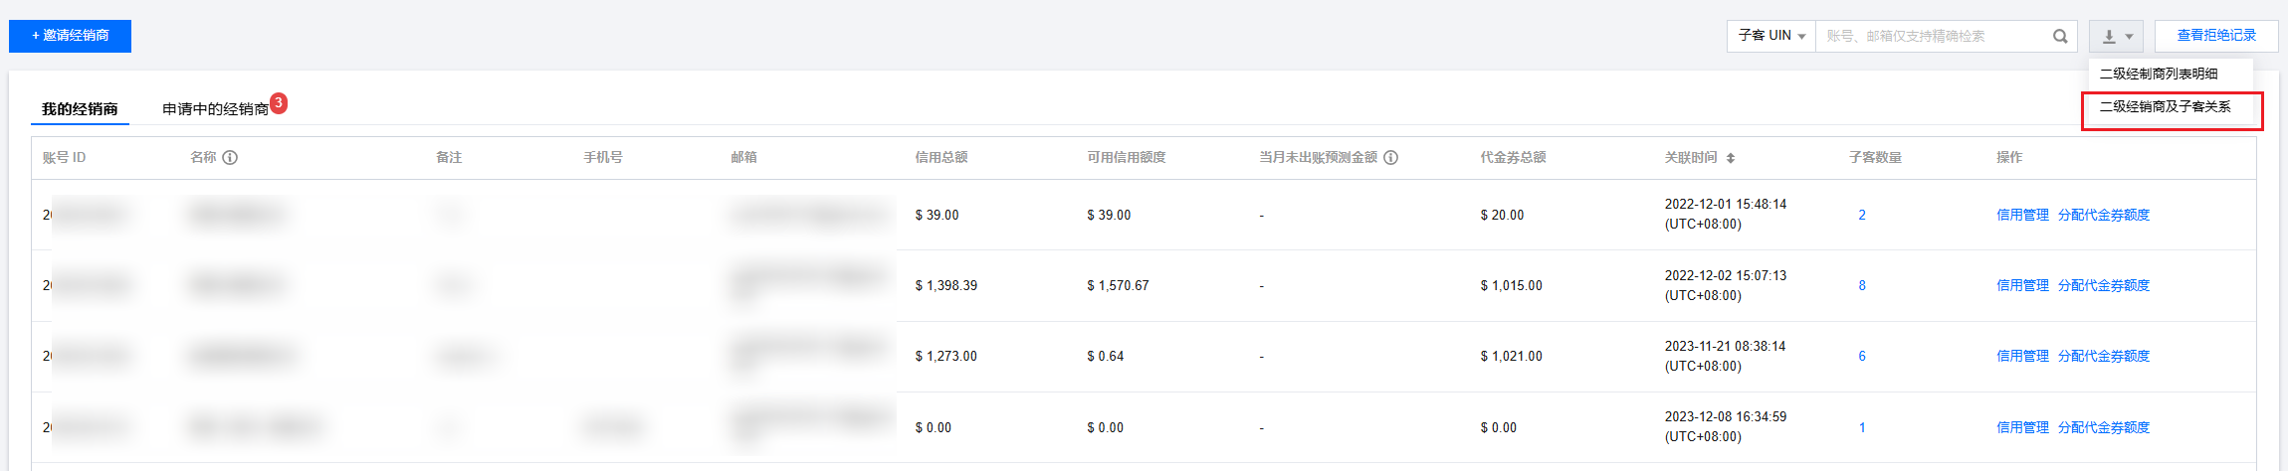Focus the account/email search input field
This screenshot has width=2288, height=471.
point(1931,36)
